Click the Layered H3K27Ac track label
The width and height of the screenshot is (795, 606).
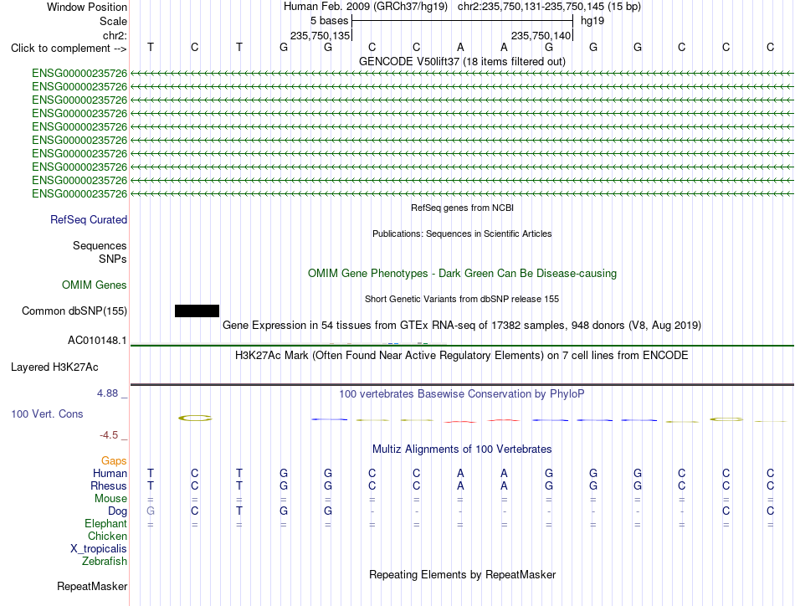click(x=54, y=367)
